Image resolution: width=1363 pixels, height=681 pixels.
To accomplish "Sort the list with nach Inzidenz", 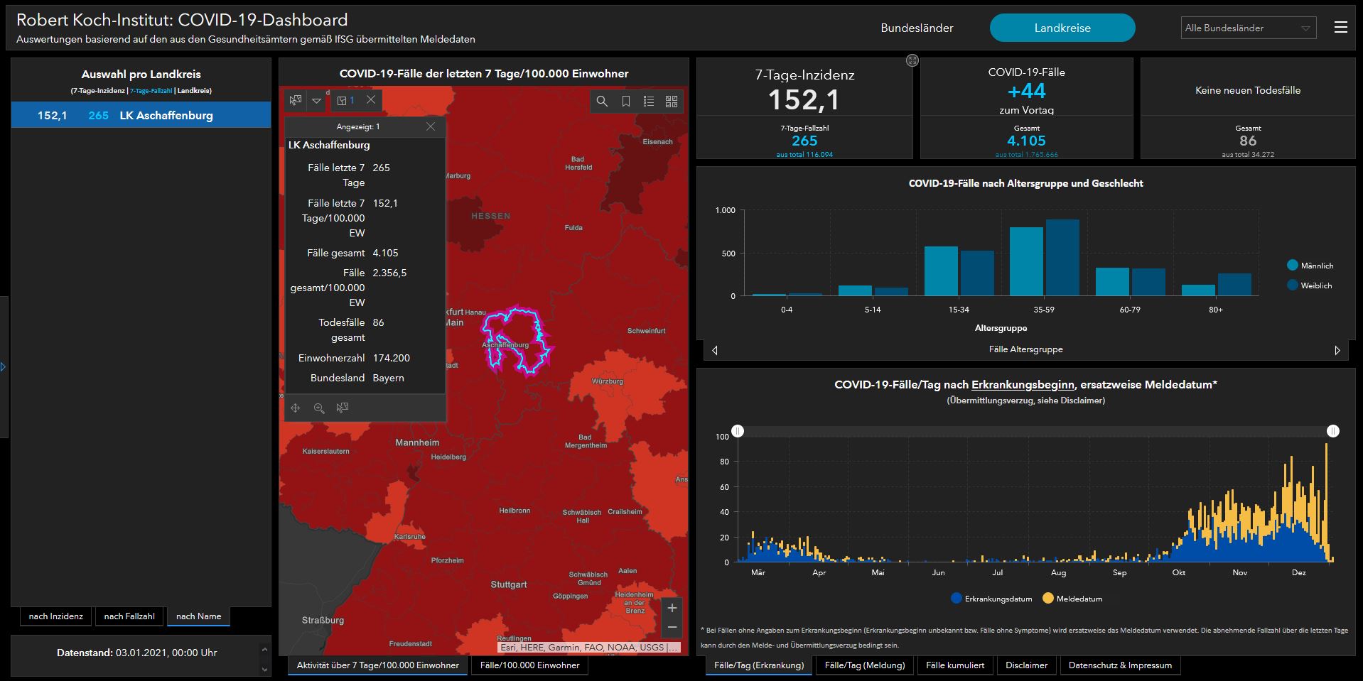I will tap(56, 616).
